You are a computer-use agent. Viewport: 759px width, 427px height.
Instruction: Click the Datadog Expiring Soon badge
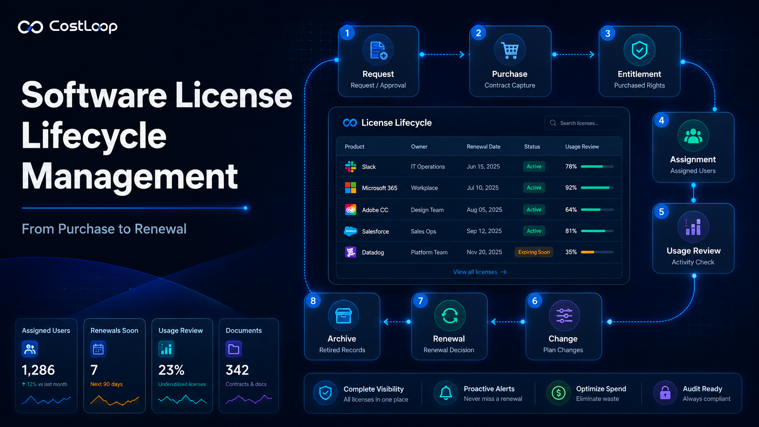click(x=534, y=252)
